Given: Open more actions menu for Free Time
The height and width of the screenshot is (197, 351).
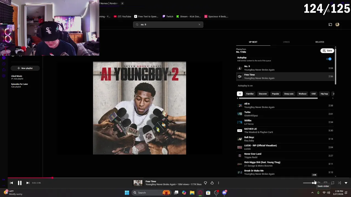Looking at the screenshot, I should tap(219, 183).
